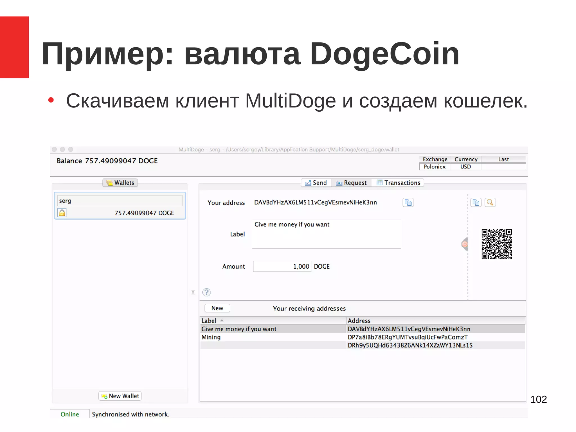Click the Currency column header
This screenshot has width=576, height=432.
pos(466,159)
